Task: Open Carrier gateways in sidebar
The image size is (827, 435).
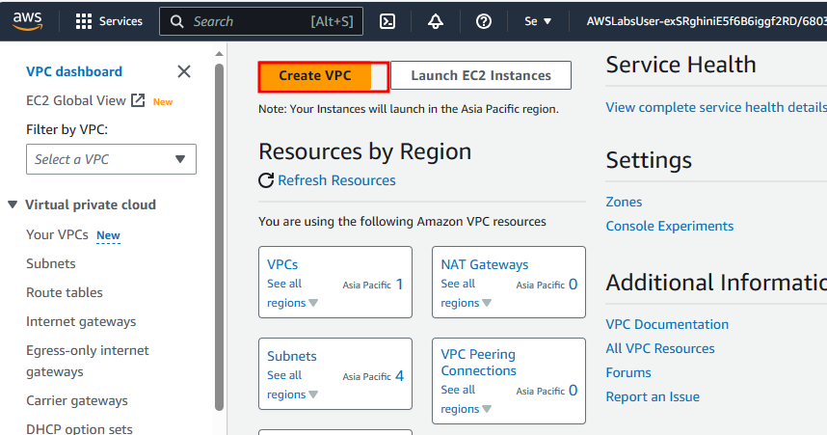Action: tap(77, 400)
